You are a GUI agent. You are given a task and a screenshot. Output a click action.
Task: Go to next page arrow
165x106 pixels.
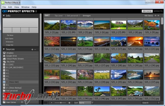coord(158,16)
